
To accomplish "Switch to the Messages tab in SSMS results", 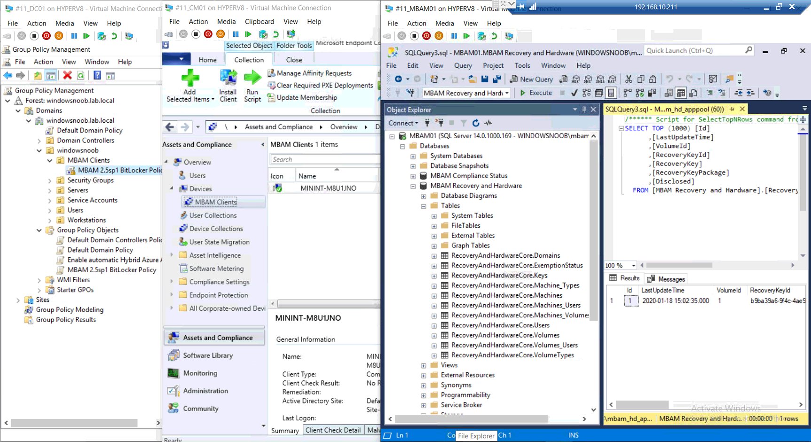I will pyautogui.click(x=666, y=279).
